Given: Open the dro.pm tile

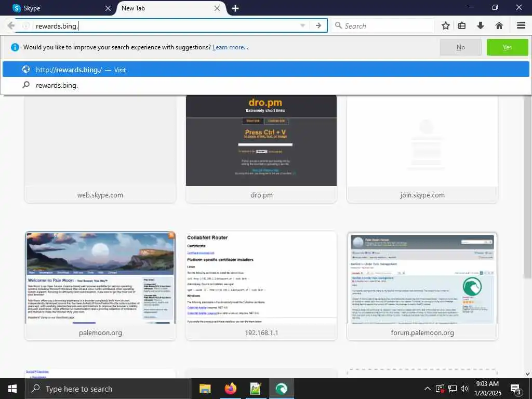Looking at the screenshot, I should [261, 149].
